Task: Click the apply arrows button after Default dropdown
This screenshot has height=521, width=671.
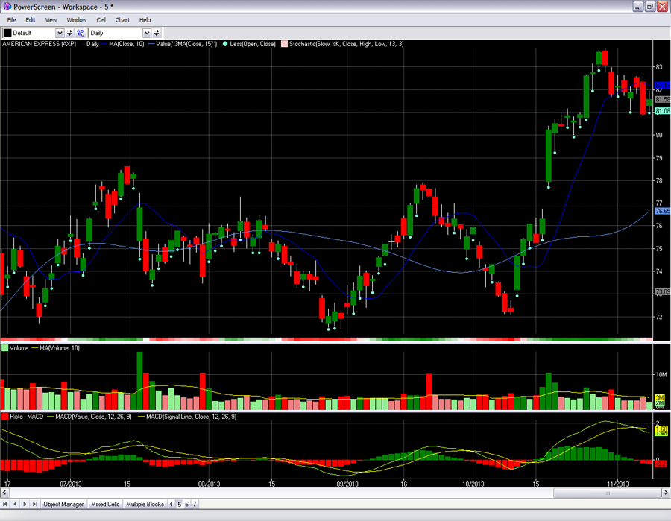Action: [70, 33]
